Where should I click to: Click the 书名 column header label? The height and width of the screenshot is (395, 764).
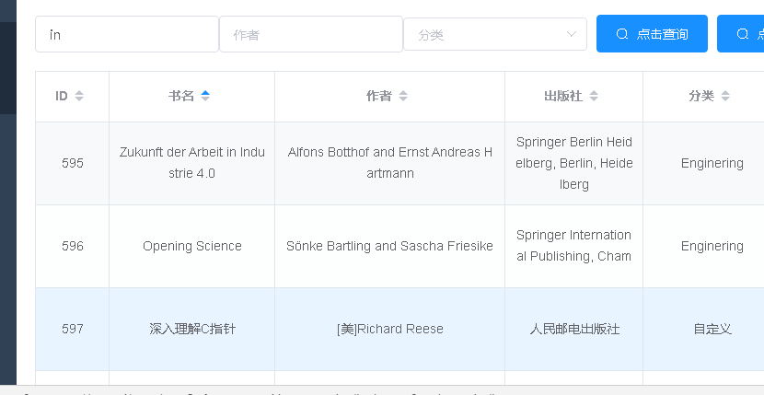tap(181, 96)
